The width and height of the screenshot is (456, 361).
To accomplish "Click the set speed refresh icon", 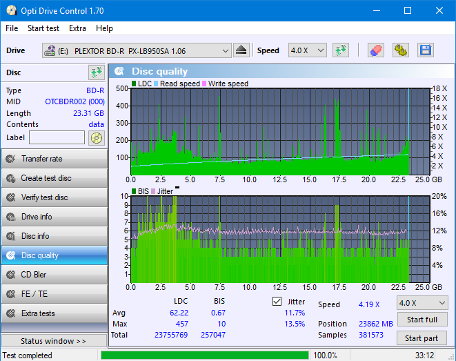I will coord(341,50).
